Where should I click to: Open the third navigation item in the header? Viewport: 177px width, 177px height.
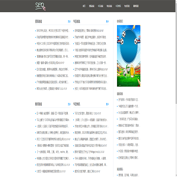[x=100, y=6]
